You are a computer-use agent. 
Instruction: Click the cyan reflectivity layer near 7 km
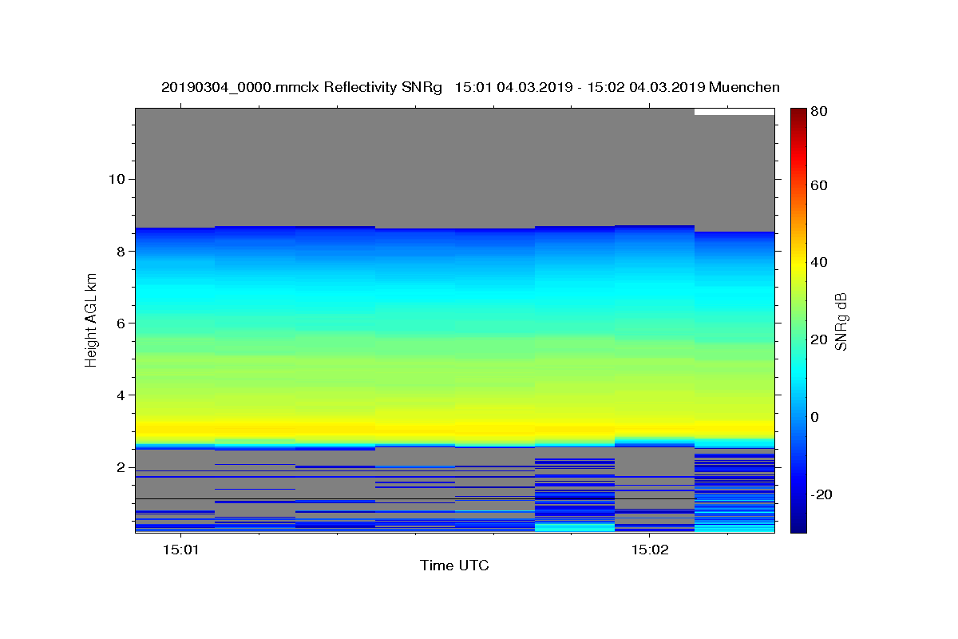click(x=454, y=293)
